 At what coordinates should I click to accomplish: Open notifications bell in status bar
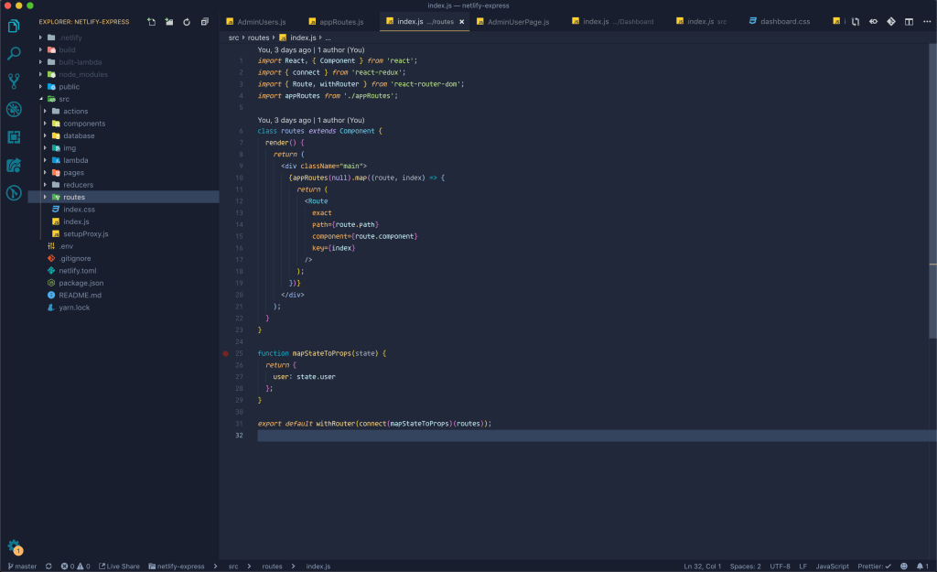(922, 566)
